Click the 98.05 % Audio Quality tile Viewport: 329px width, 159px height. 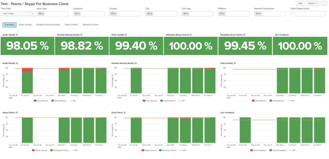click(27, 46)
